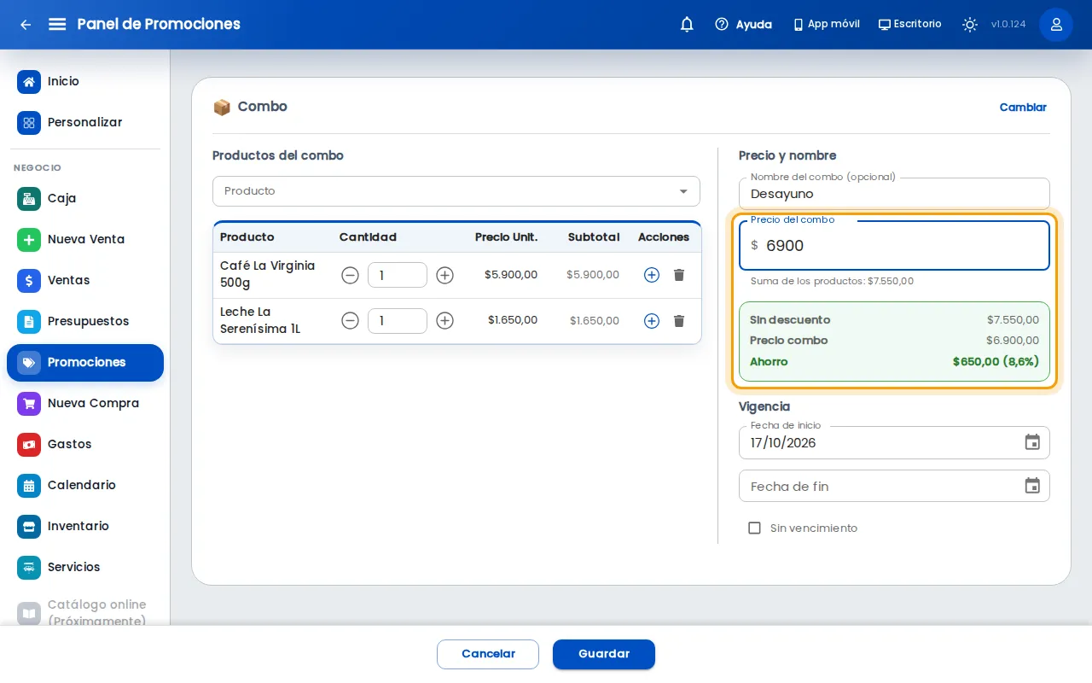Toggle light/dark theme sun icon
The image size is (1092, 683).
tap(969, 25)
